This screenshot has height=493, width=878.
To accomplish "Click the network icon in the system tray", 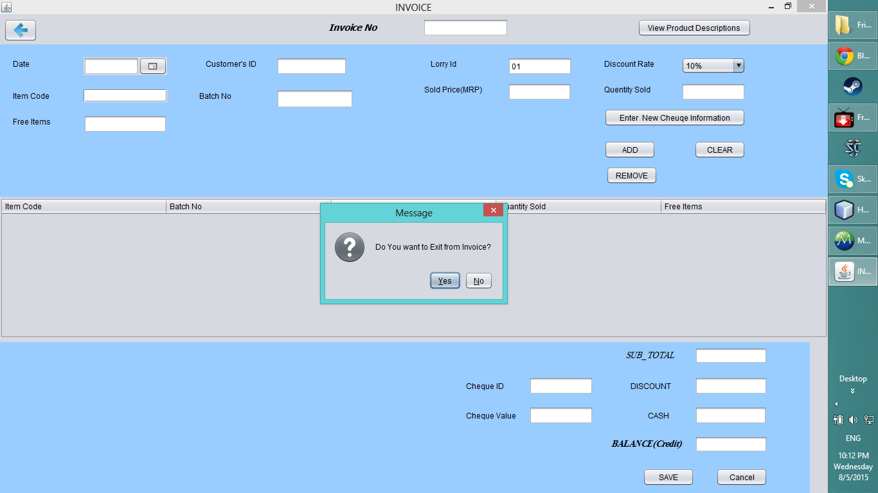I will click(x=868, y=419).
